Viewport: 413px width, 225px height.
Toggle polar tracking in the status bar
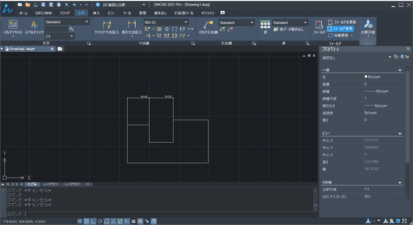click(x=100, y=221)
